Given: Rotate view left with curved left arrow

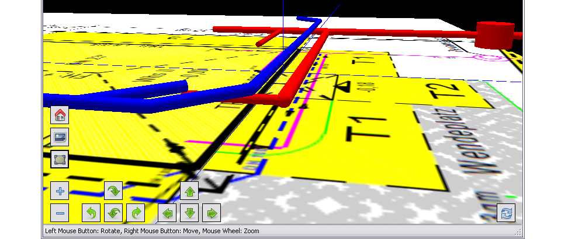Looking at the screenshot, I should pos(91,213).
